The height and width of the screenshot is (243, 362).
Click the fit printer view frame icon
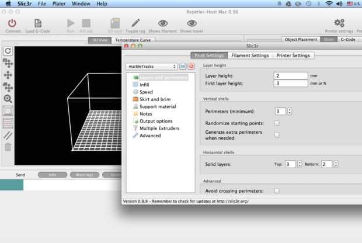pos(8,111)
